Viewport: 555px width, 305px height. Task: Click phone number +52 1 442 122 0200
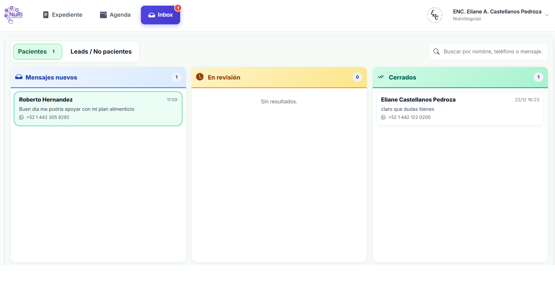[x=409, y=117]
